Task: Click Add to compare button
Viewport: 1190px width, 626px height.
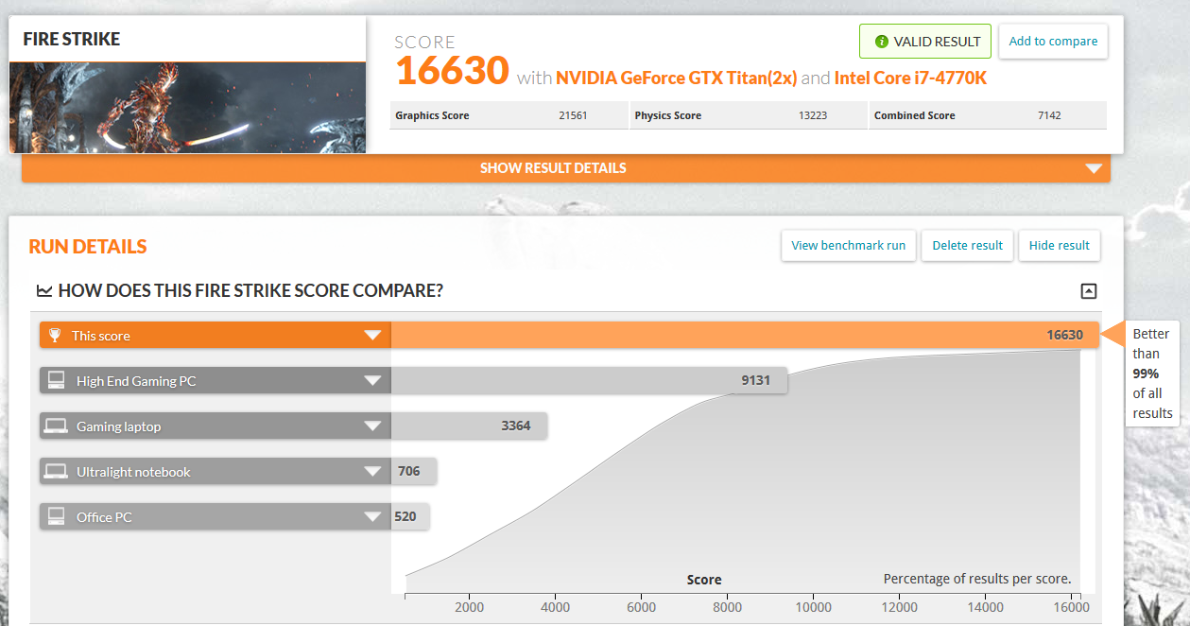Action: pos(1053,42)
